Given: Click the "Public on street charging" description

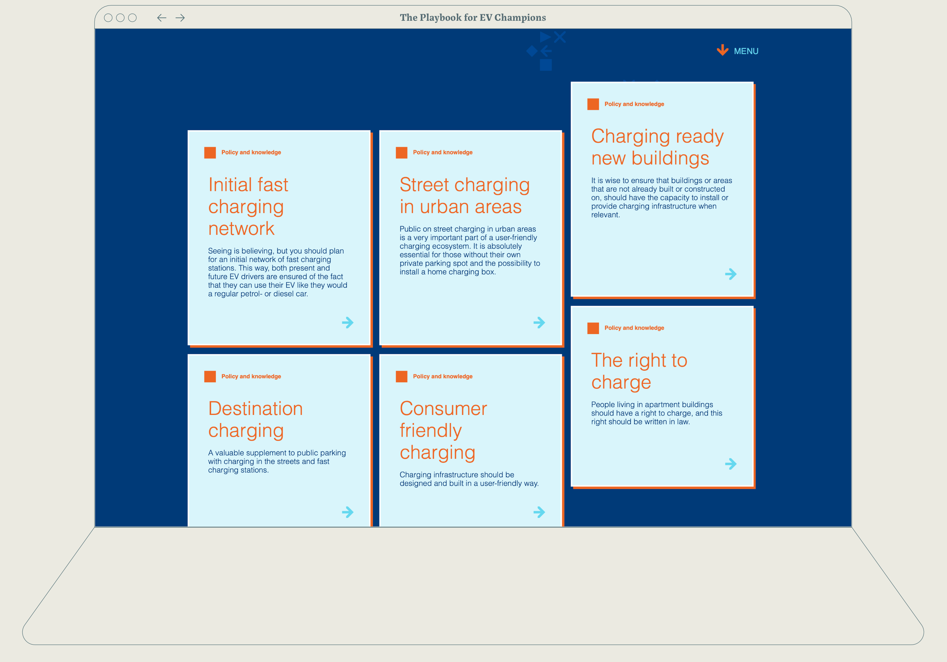Looking at the screenshot, I should point(470,250).
